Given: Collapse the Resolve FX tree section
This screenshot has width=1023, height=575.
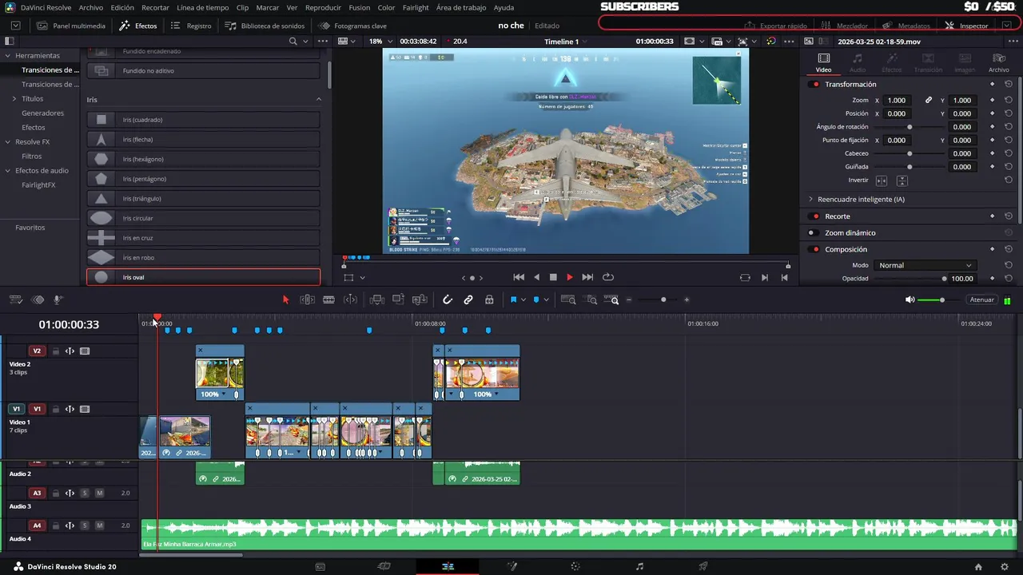Looking at the screenshot, I should tap(8, 141).
